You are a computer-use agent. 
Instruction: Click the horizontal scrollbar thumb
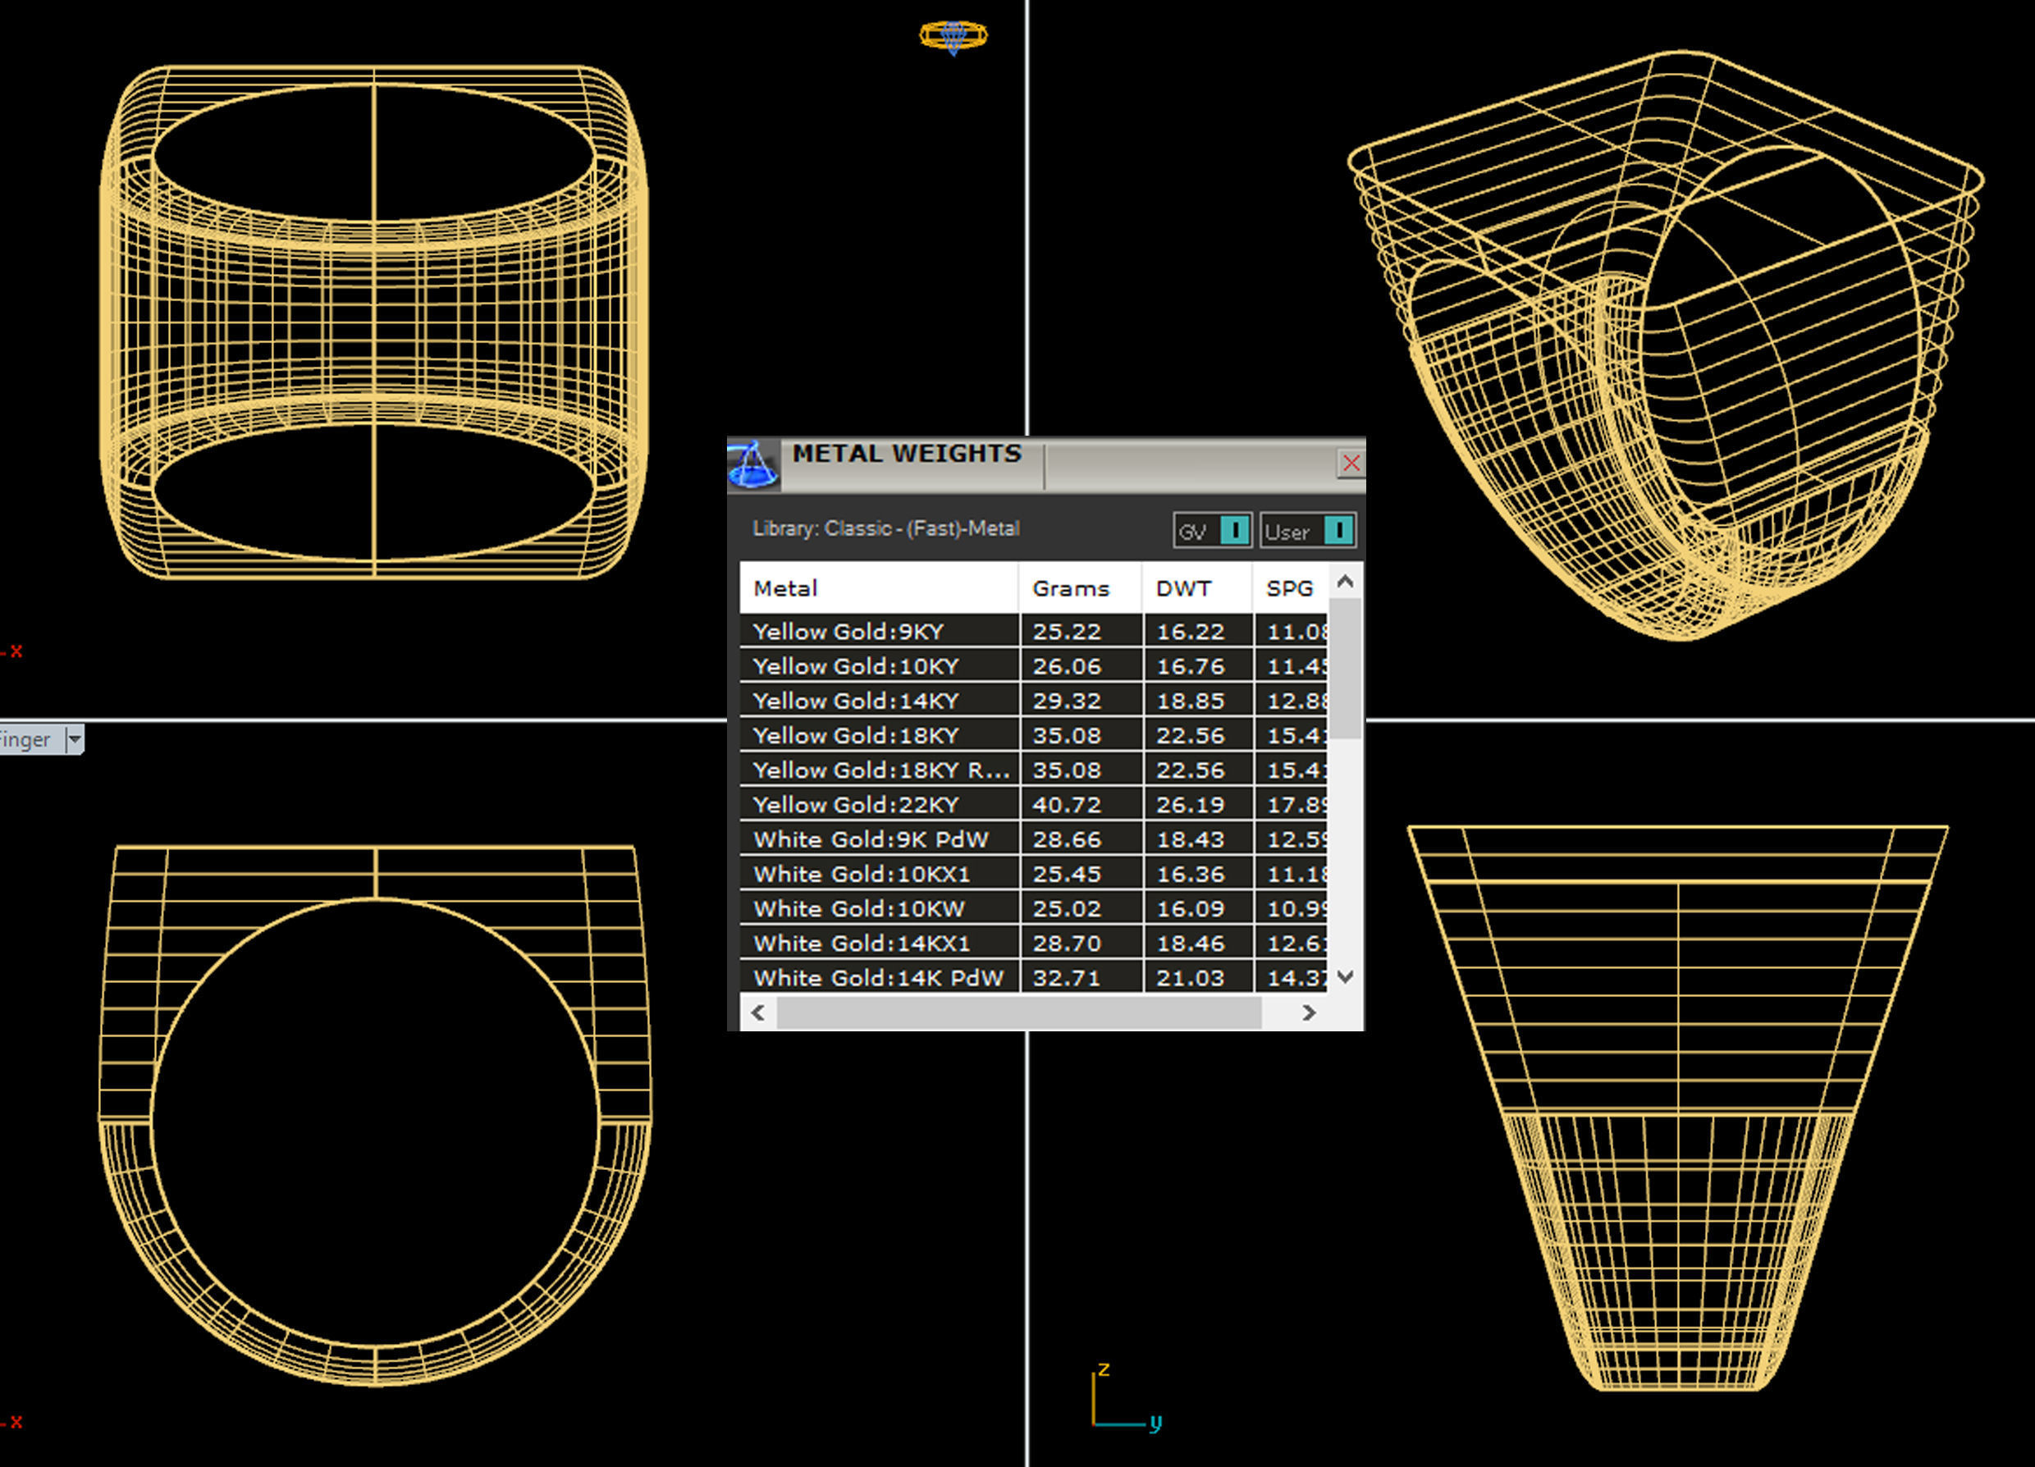tap(1019, 1012)
